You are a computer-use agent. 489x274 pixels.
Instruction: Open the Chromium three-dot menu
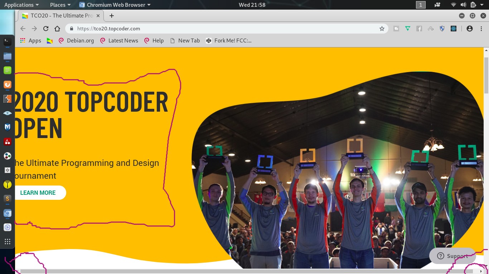pyautogui.click(x=481, y=29)
